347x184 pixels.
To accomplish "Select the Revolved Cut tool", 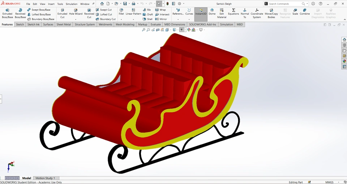I will pos(89,13).
